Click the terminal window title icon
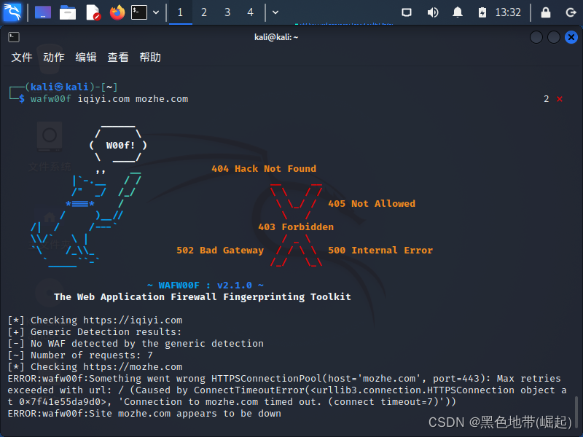The width and height of the screenshot is (583, 437). (14, 37)
